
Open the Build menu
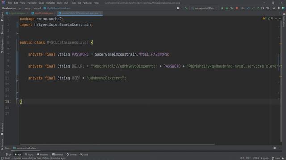[x=59, y=3]
